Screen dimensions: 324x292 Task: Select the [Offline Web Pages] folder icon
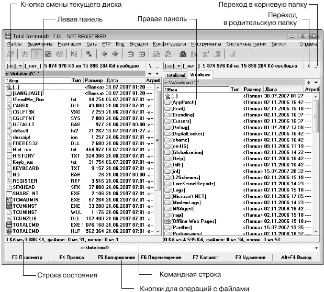[x=167, y=221]
